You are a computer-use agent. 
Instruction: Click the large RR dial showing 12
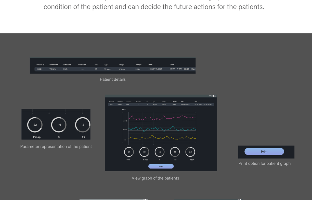(x=83, y=125)
